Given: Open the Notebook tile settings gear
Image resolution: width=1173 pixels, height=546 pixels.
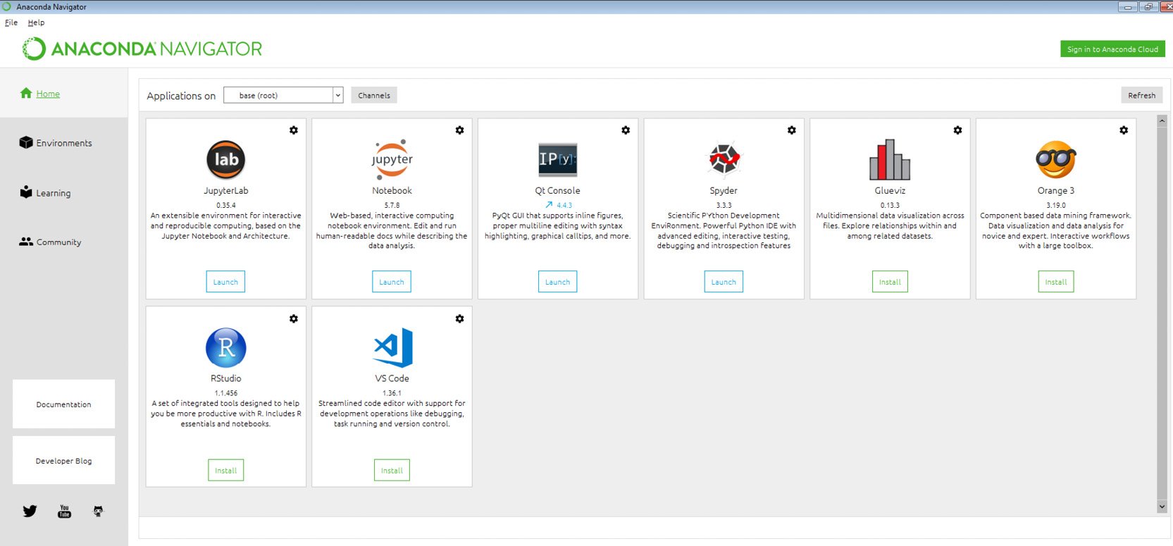Looking at the screenshot, I should pyautogui.click(x=459, y=130).
